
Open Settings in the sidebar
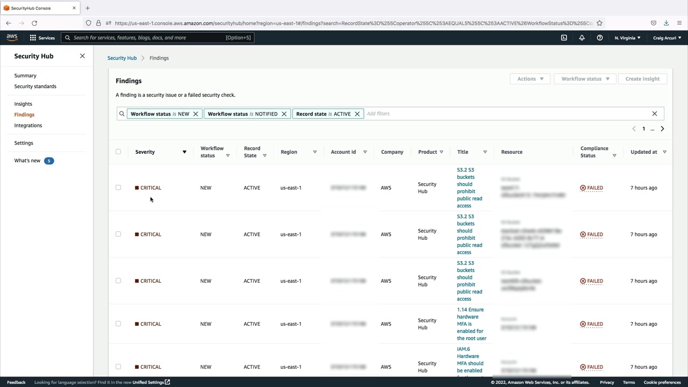(x=24, y=144)
